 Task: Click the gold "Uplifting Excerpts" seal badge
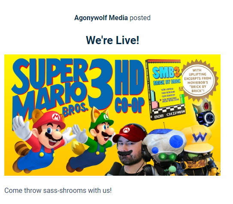click(x=199, y=80)
